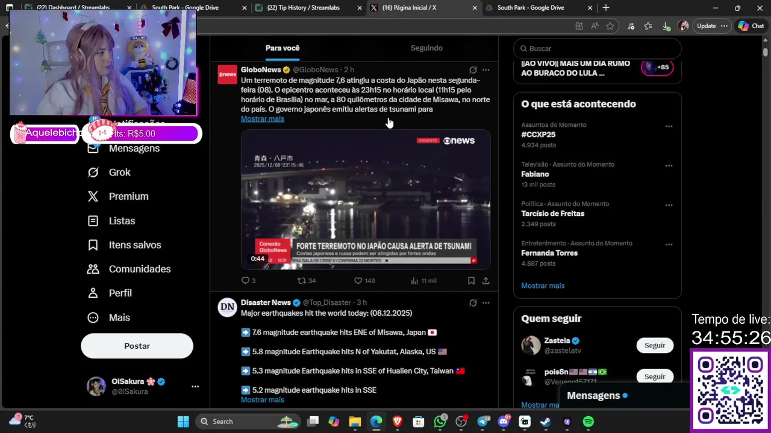771x433 pixels.
Task: Open the GloboNews profile name
Action: coord(261,70)
